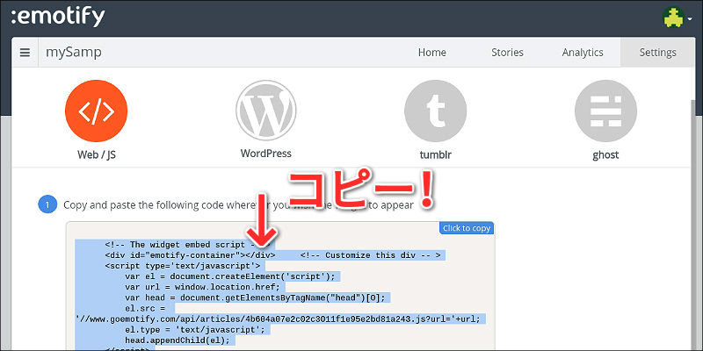Go to the Home tab
This screenshot has width=703, height=351.
431,53
